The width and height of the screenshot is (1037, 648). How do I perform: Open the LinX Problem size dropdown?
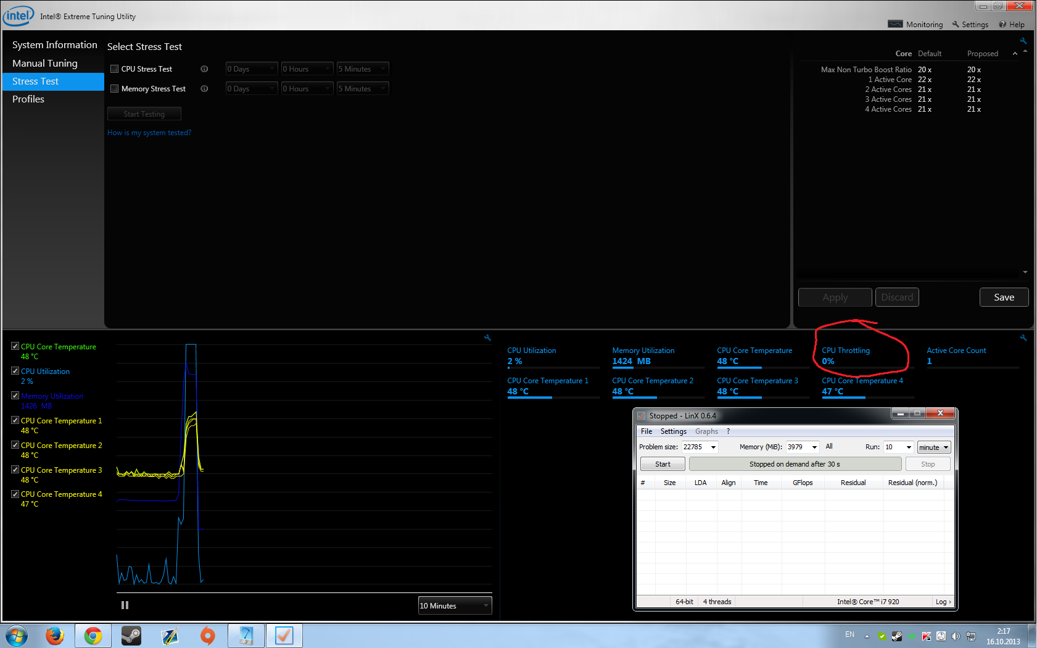click(700, 447)
